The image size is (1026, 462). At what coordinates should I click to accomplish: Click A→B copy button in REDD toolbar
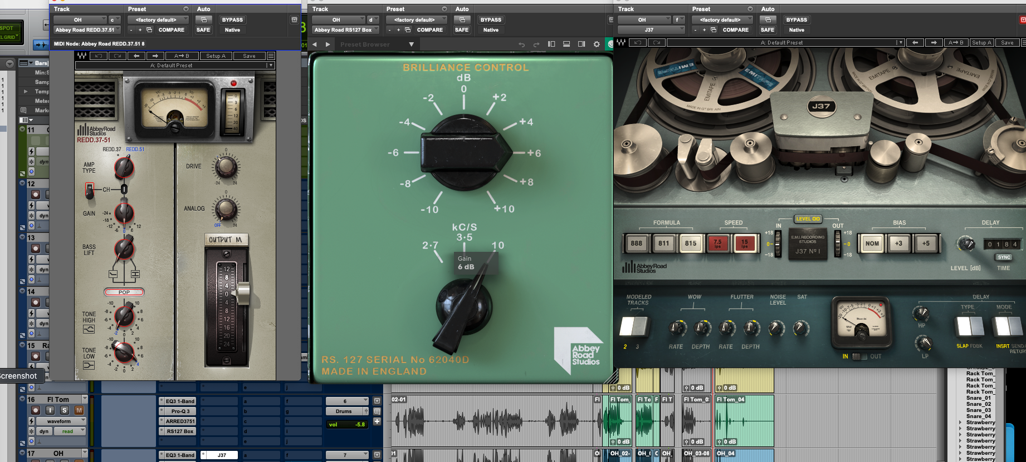click(x=182, y=56)
